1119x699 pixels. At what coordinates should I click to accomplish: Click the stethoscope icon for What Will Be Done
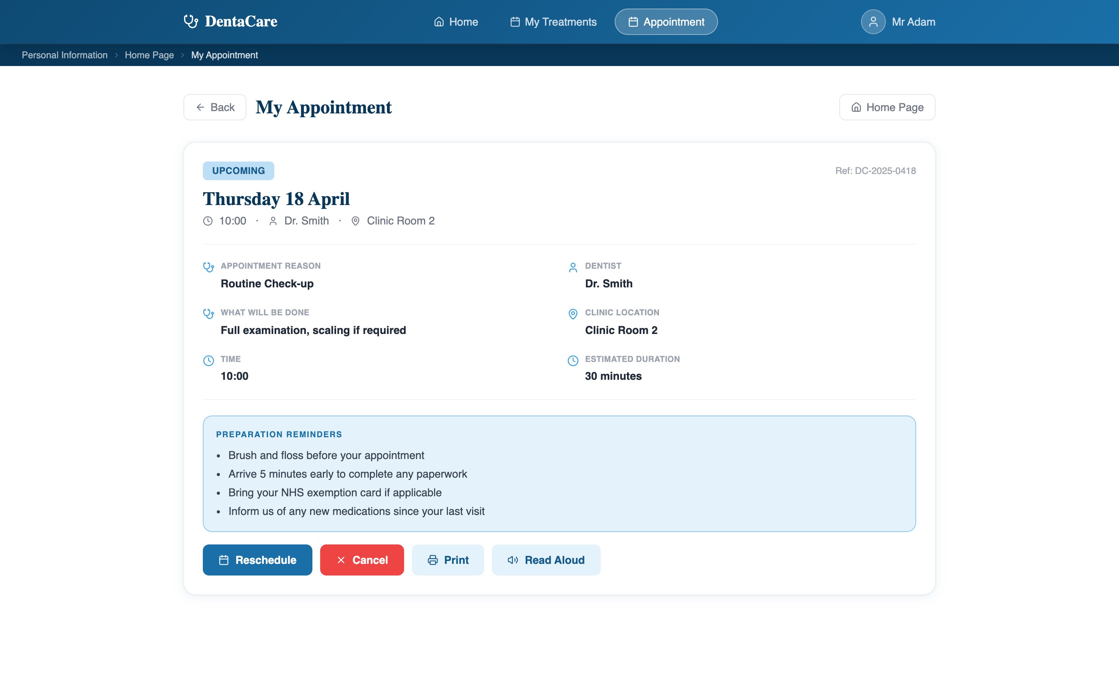tap(209, 313)
